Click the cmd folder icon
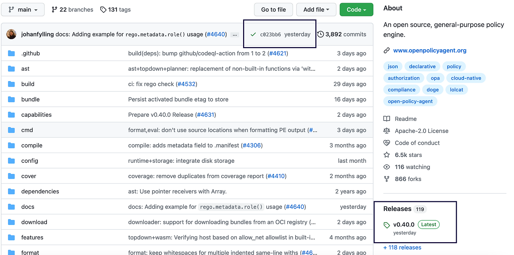The width and height of the screenshot is (514, 255). [x=11, y=130]
